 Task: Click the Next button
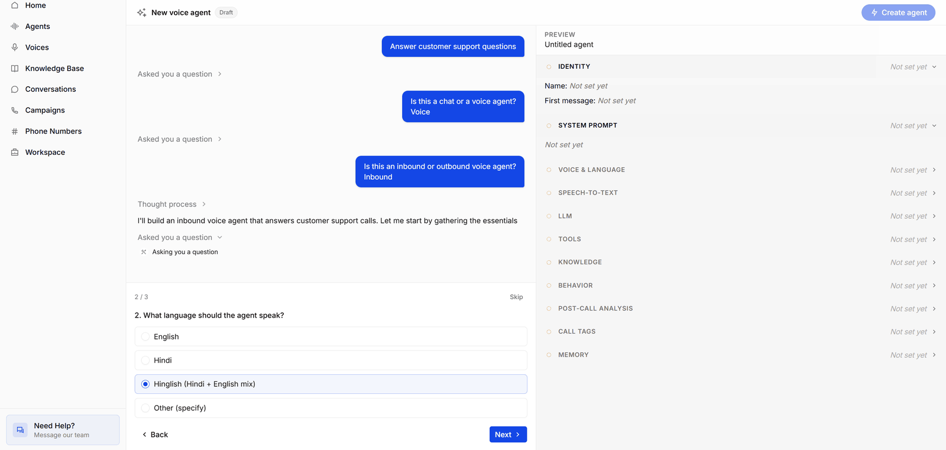[x=508, y=435]
